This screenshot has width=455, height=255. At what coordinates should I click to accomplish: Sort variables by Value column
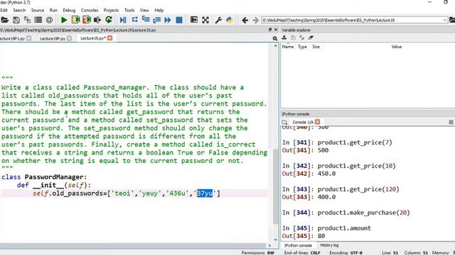(397, 47)
